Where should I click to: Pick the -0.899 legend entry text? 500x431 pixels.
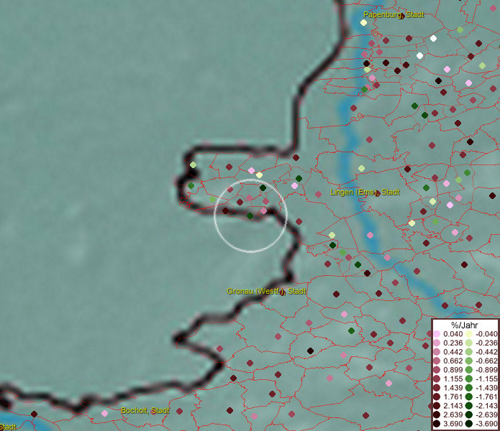486,370
